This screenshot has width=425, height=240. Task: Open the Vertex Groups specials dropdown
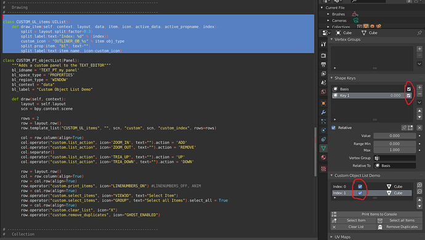(419, 64)
